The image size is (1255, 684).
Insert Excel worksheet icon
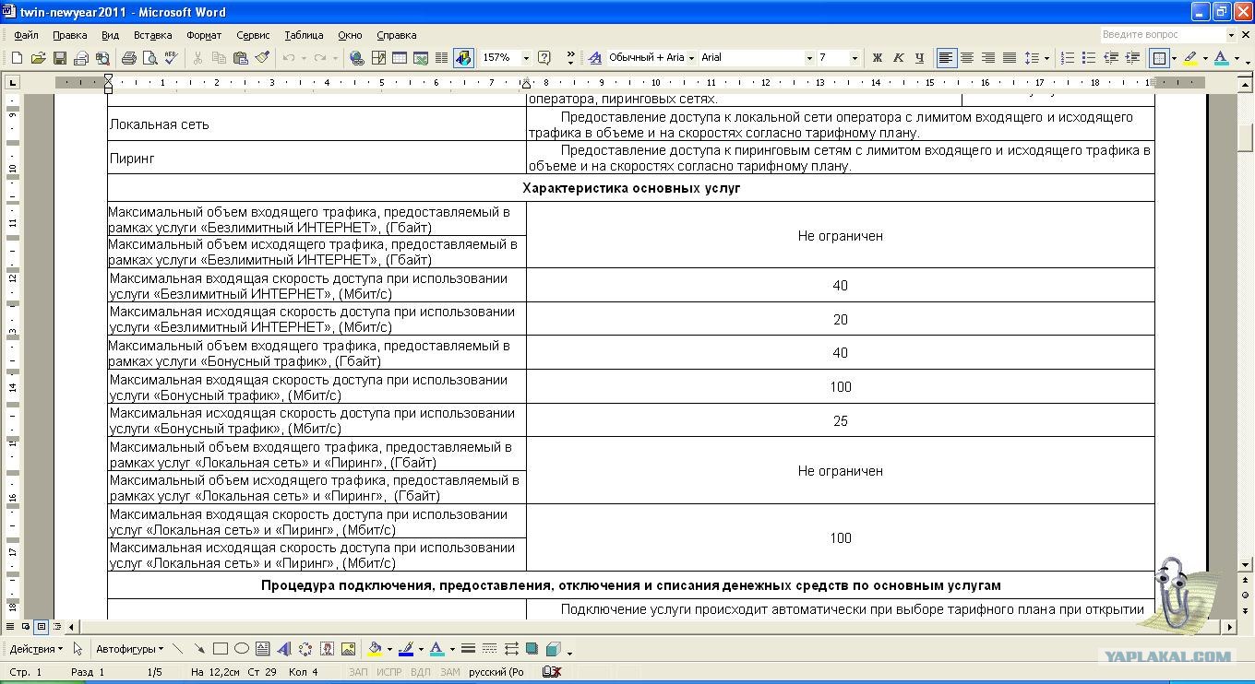[420, 58]
